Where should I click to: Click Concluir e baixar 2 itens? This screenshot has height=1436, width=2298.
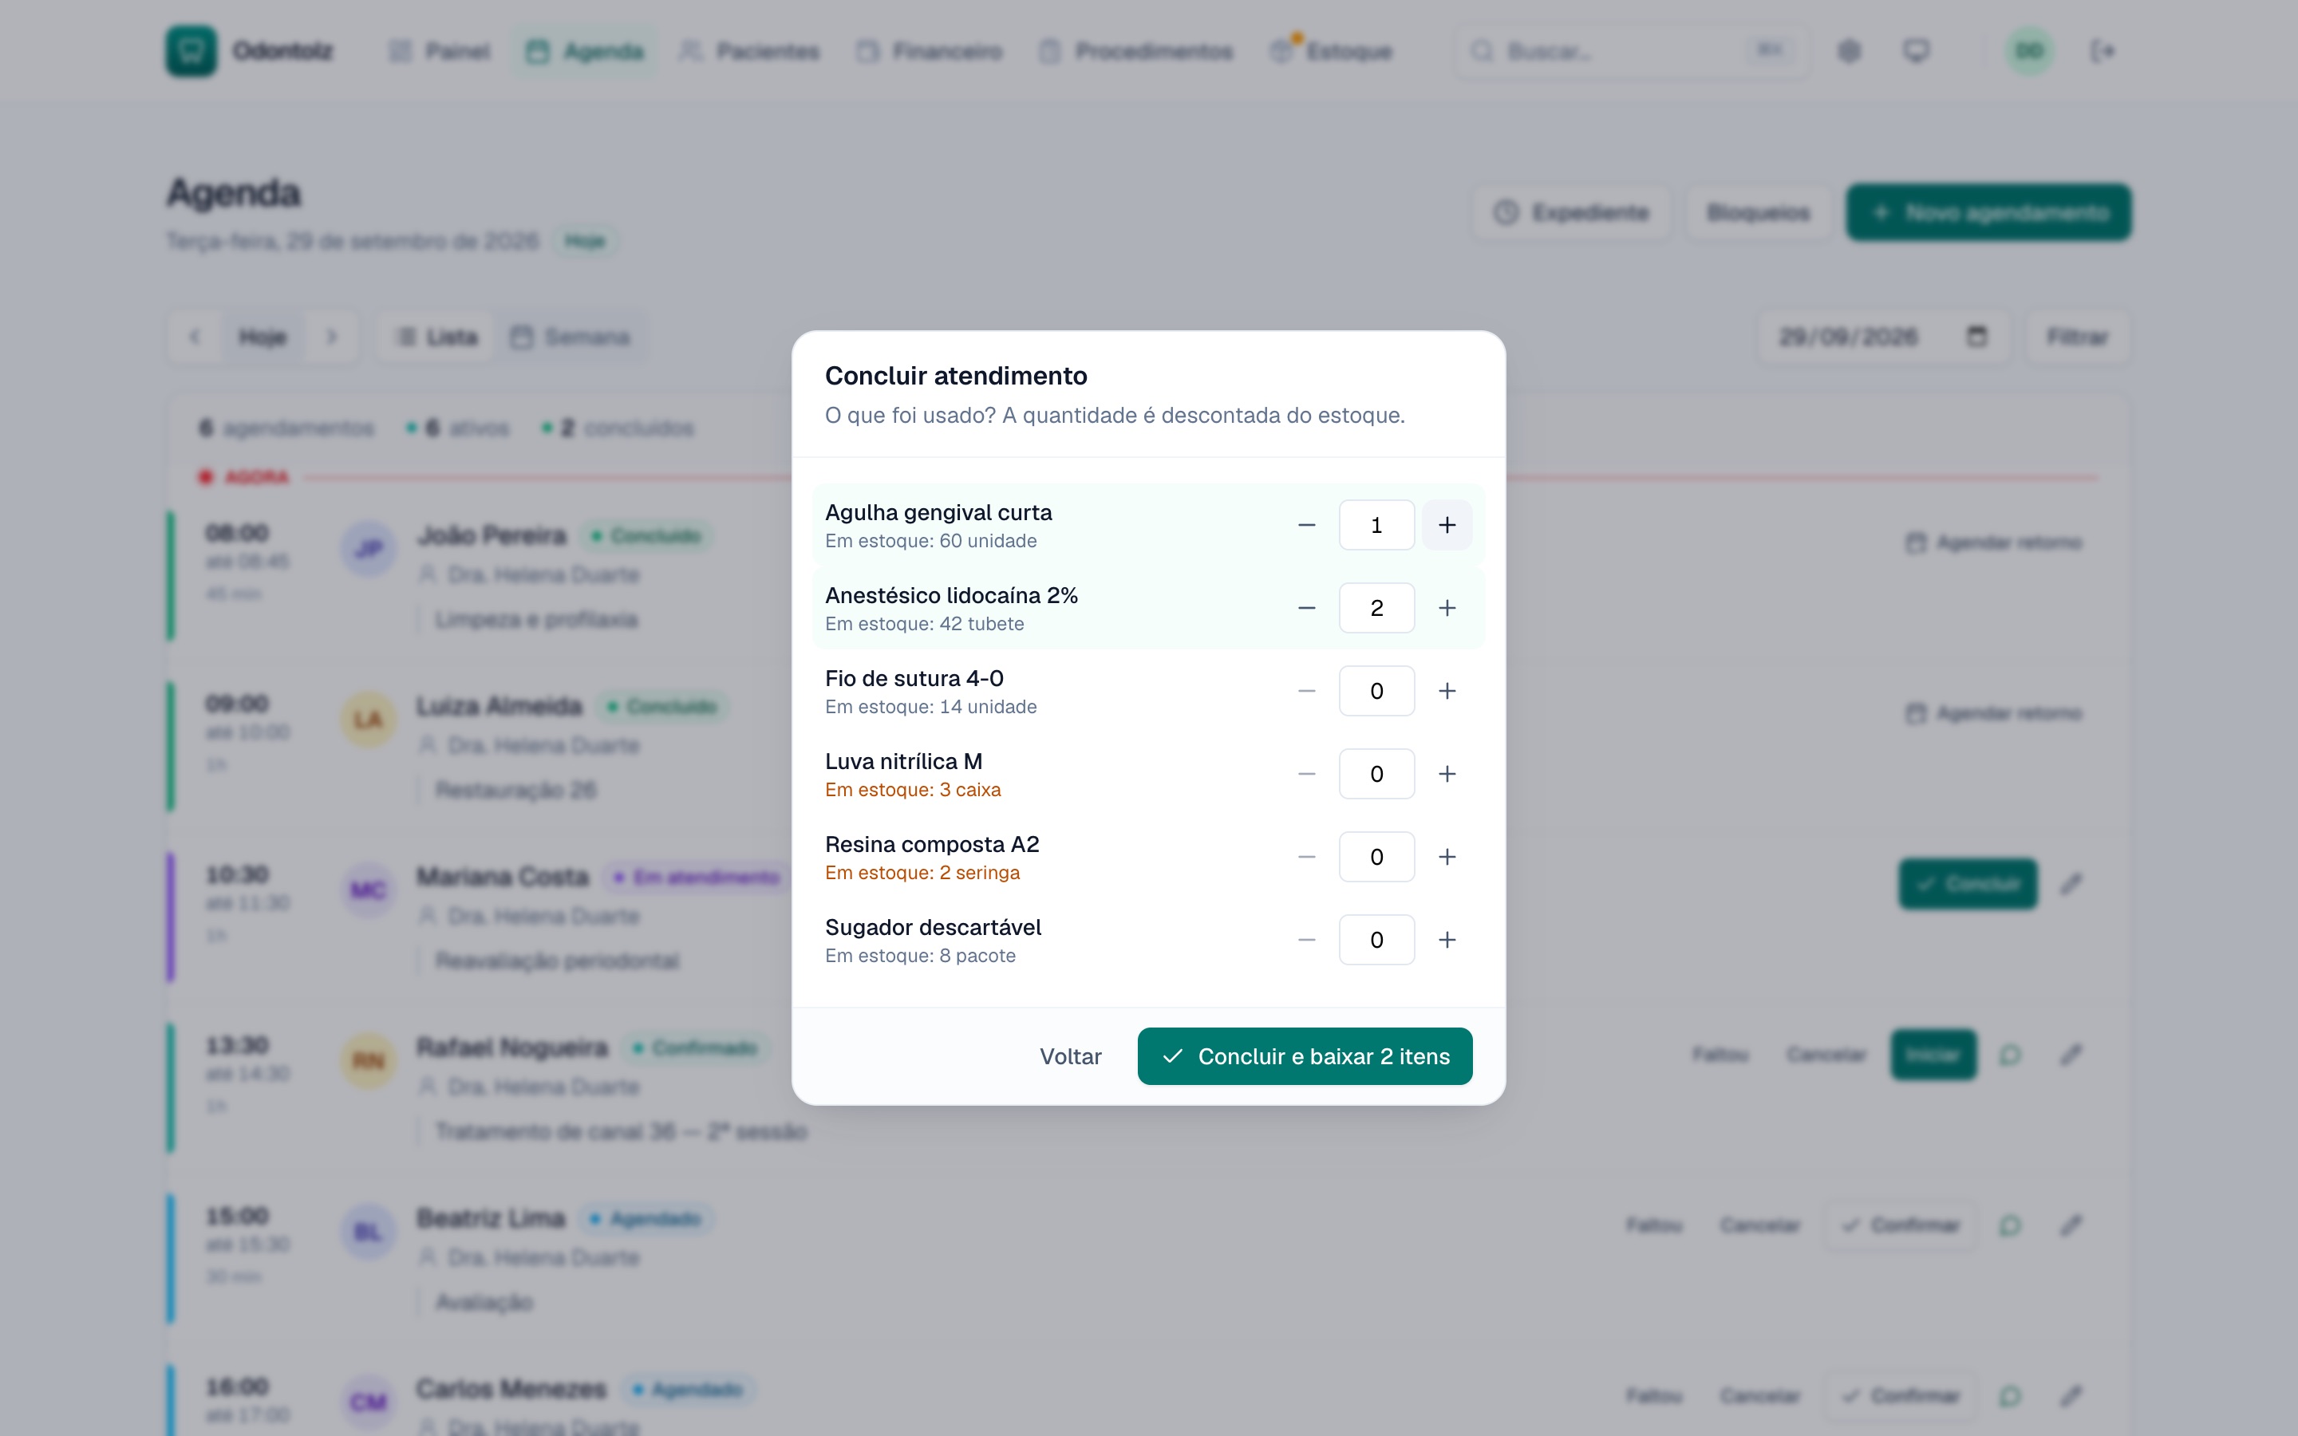(x=1305, y=1056)
